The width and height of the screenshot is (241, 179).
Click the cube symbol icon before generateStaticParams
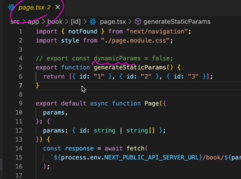coord(138,21)
